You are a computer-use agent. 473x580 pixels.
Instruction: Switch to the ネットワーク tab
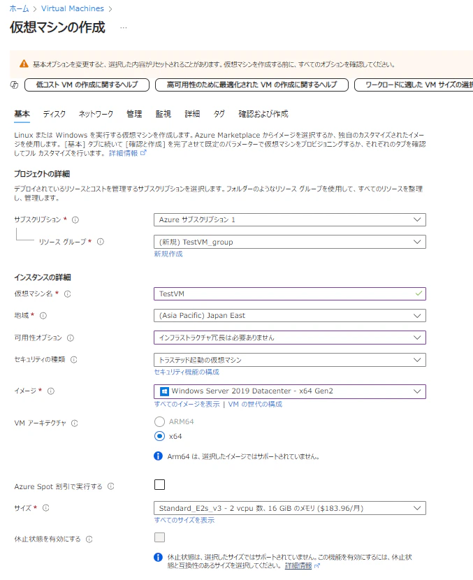click(x=96, y=114)
